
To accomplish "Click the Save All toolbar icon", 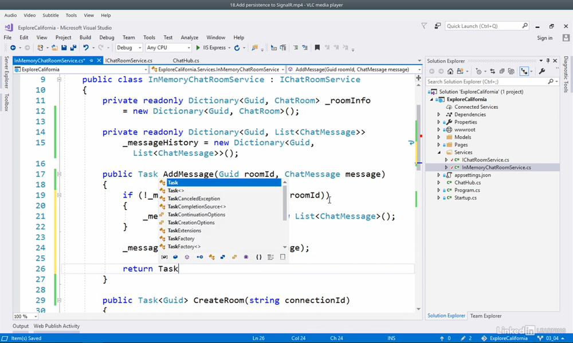I will pyautogui.click(x=73, y=48).
